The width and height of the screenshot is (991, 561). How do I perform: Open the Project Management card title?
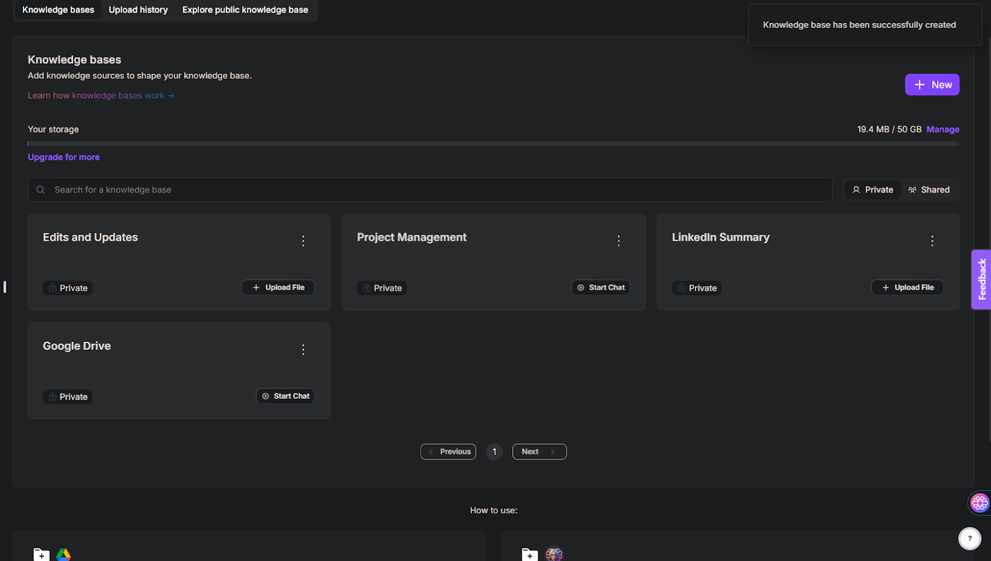[412, 237]
